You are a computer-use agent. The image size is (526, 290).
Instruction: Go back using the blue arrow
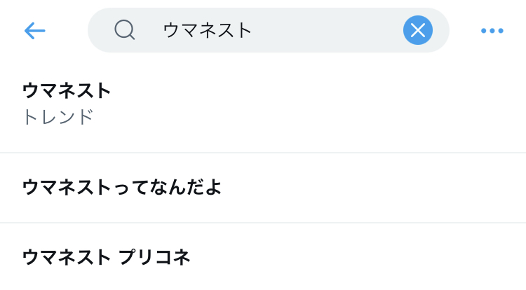click(34, 30)
